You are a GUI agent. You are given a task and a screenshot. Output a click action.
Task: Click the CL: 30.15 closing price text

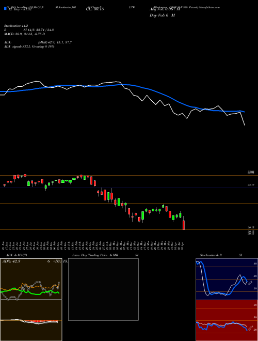[x=95, y=9]
